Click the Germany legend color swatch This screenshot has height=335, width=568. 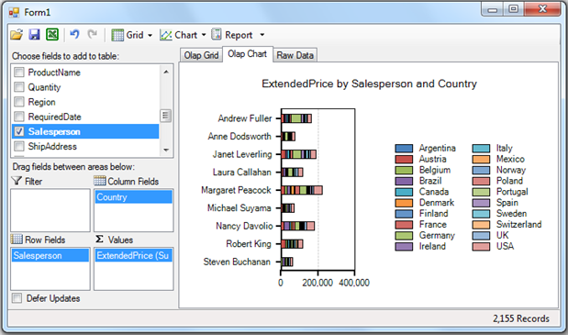tap(404, 236)
